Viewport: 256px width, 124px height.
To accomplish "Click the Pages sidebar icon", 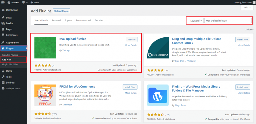I will pos(3,29).
